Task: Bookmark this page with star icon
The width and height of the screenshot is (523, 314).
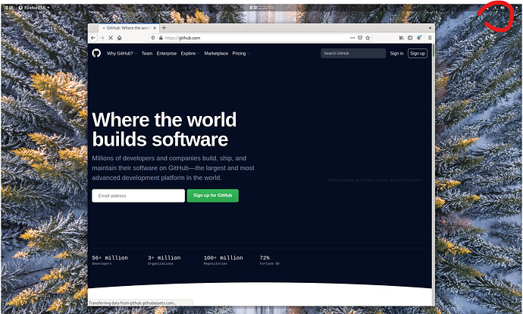Action: pos(368,38)
